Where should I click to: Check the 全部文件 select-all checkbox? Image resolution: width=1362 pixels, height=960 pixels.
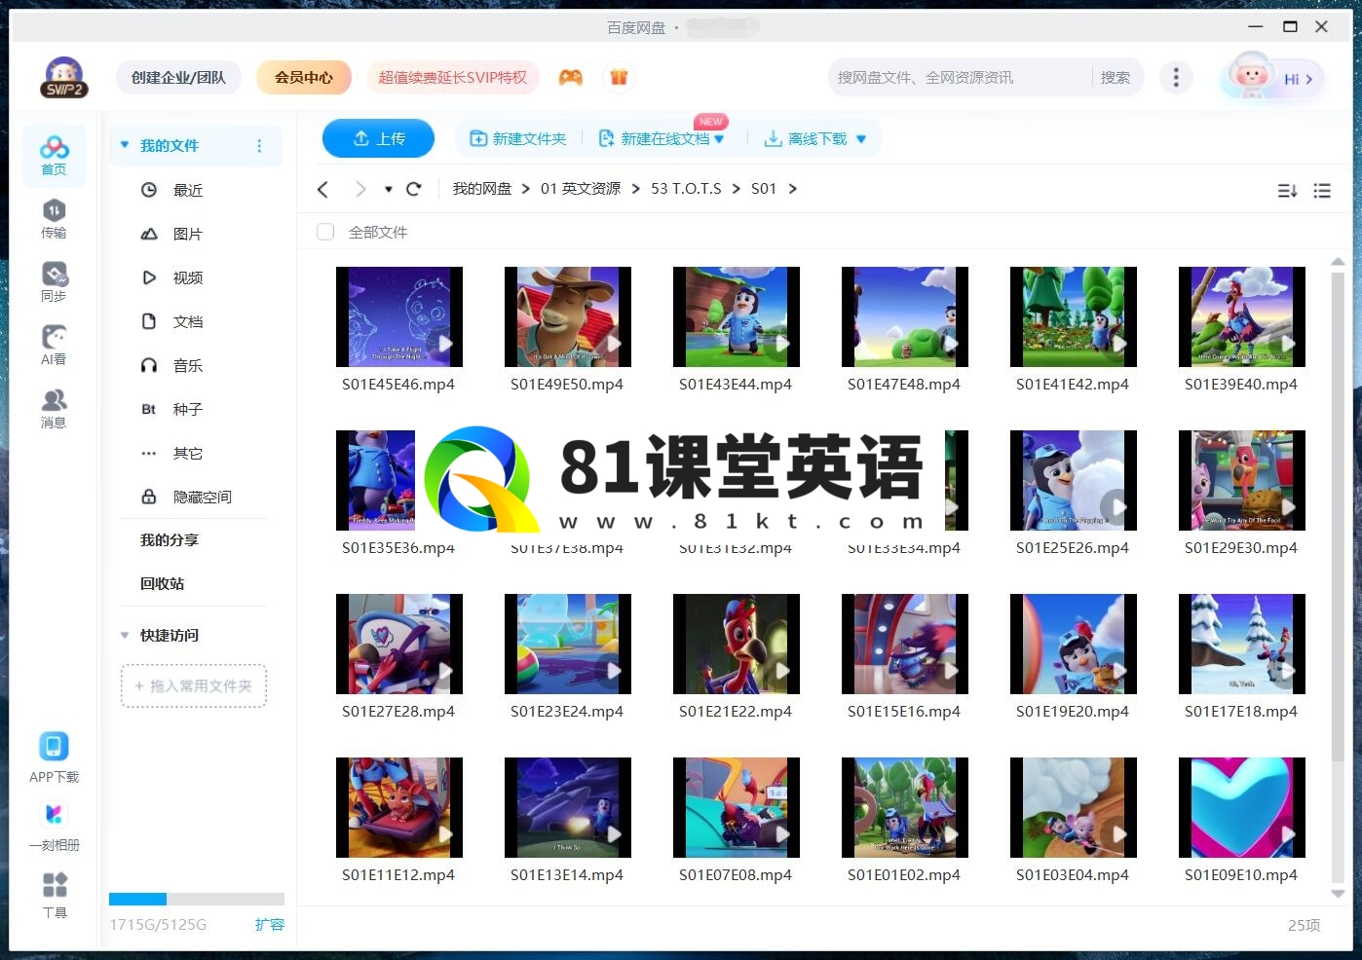point(325,232)
